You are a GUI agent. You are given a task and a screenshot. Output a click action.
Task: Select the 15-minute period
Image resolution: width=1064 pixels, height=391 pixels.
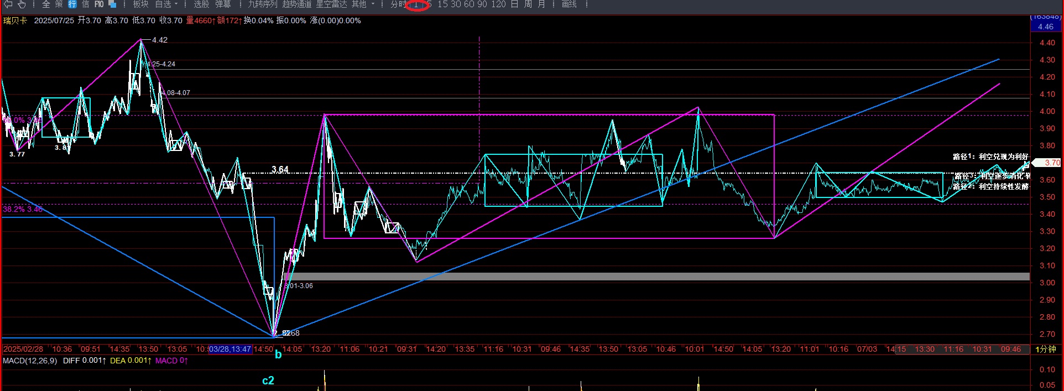tap(442, 4)
